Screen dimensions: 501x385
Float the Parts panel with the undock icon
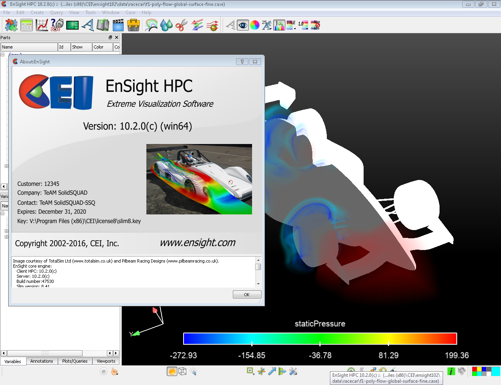(110, 38)
